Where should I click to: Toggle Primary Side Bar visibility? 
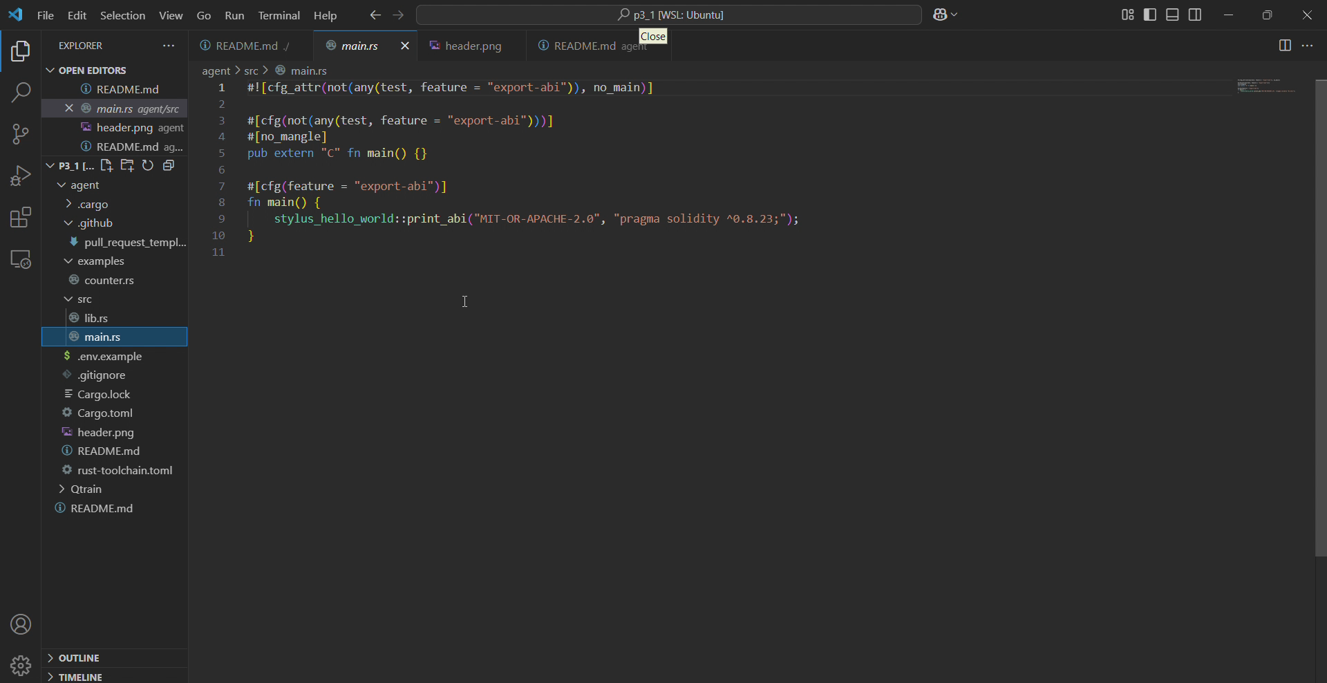(1150, 15)
